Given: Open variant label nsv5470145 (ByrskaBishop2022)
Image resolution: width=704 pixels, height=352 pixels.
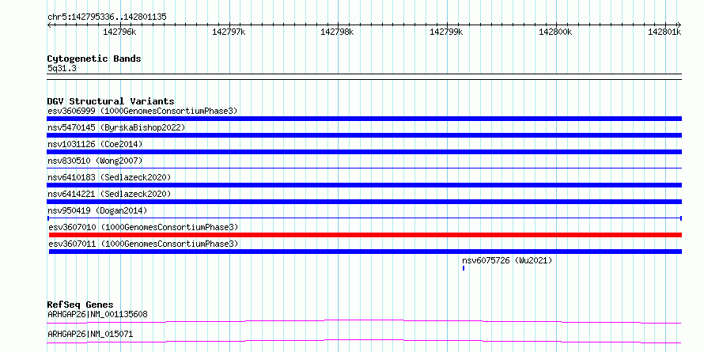Looking at the screenshot, I should click(x=116, y=127).
